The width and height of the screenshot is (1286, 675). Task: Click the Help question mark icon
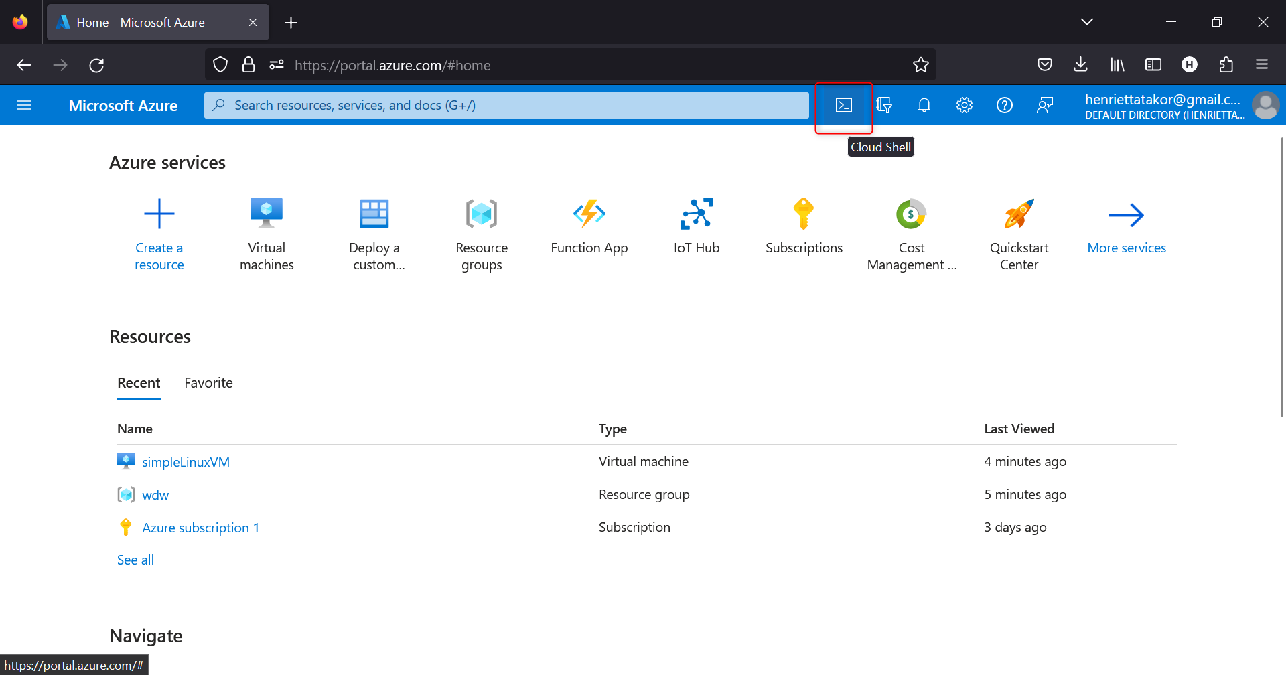1005,105
